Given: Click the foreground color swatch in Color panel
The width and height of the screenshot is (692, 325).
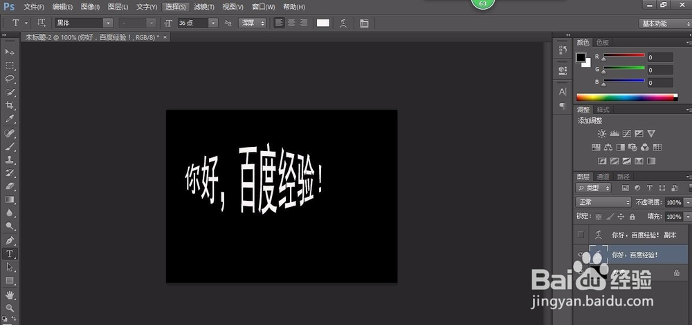Looking at the screenshot, I should coord(581,57).
